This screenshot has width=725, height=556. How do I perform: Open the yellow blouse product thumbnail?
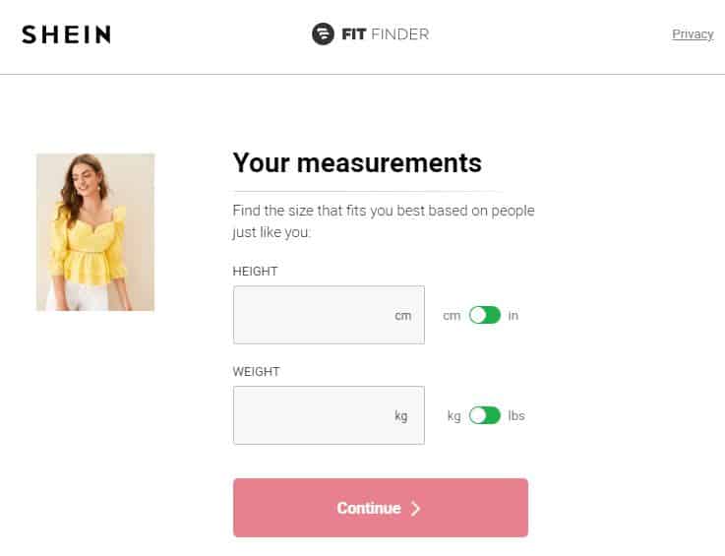click(x=95, y=232)
